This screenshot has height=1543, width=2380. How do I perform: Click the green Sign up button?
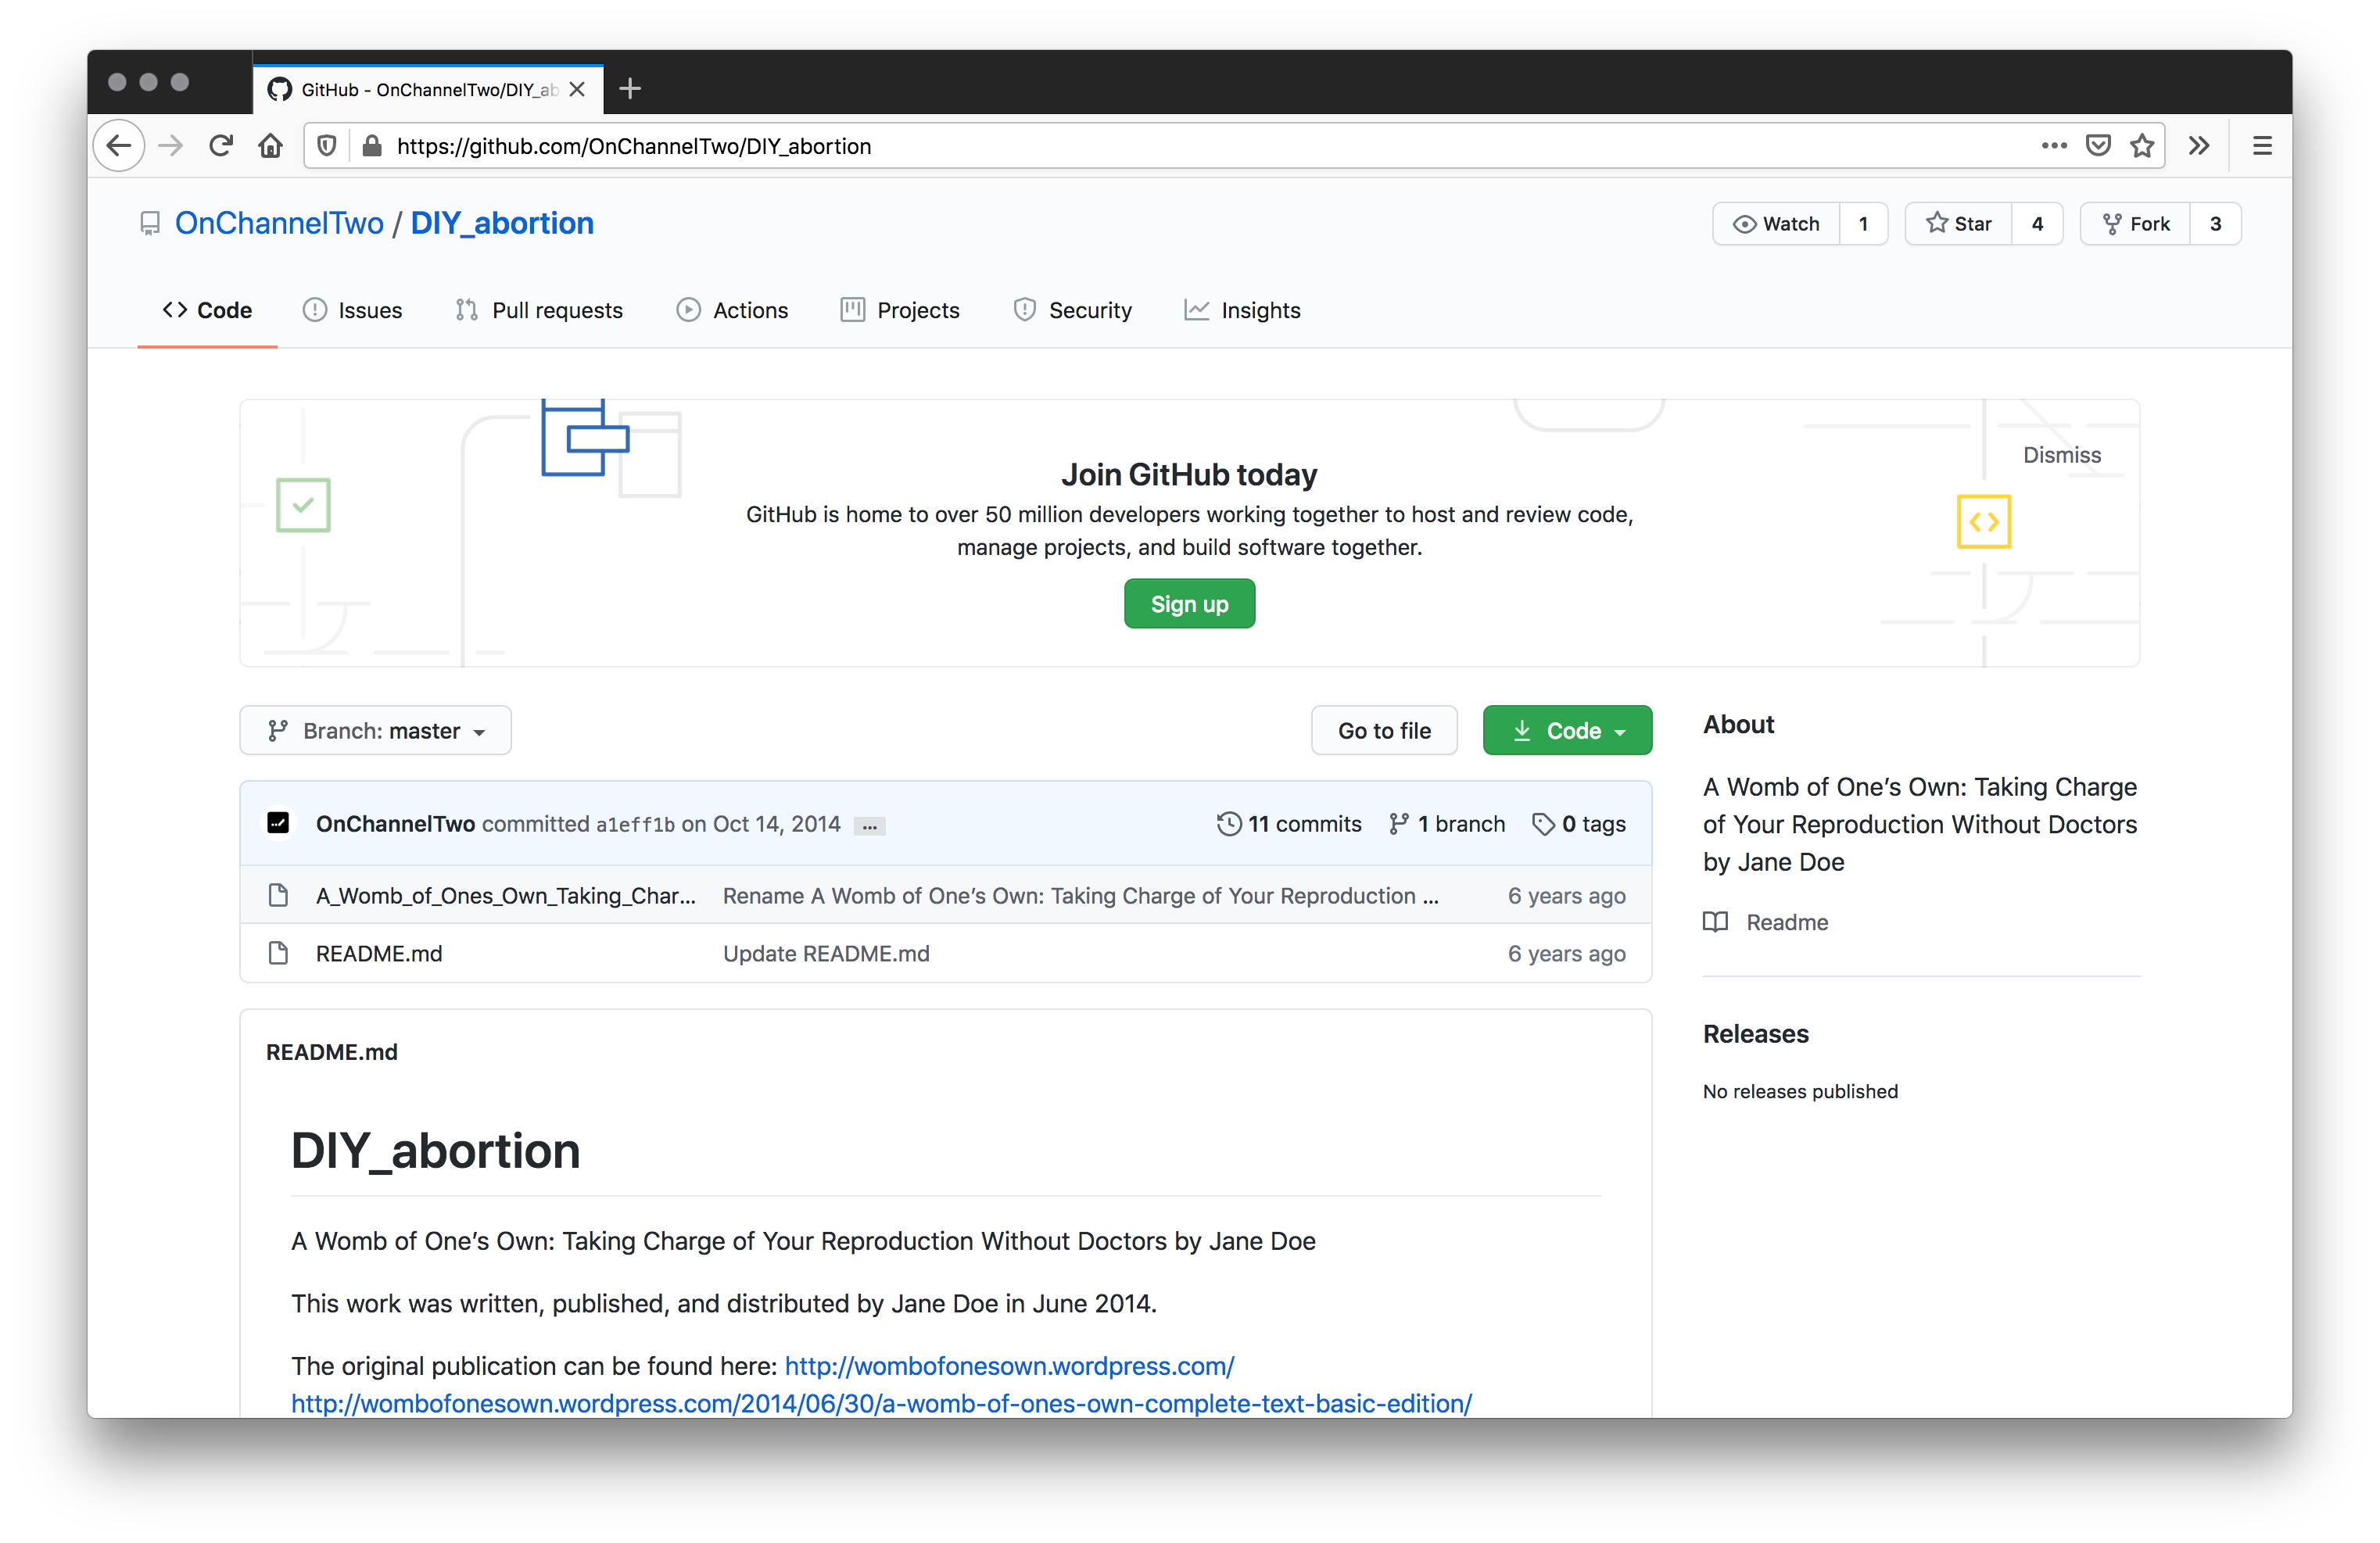tap(1189, 604)
